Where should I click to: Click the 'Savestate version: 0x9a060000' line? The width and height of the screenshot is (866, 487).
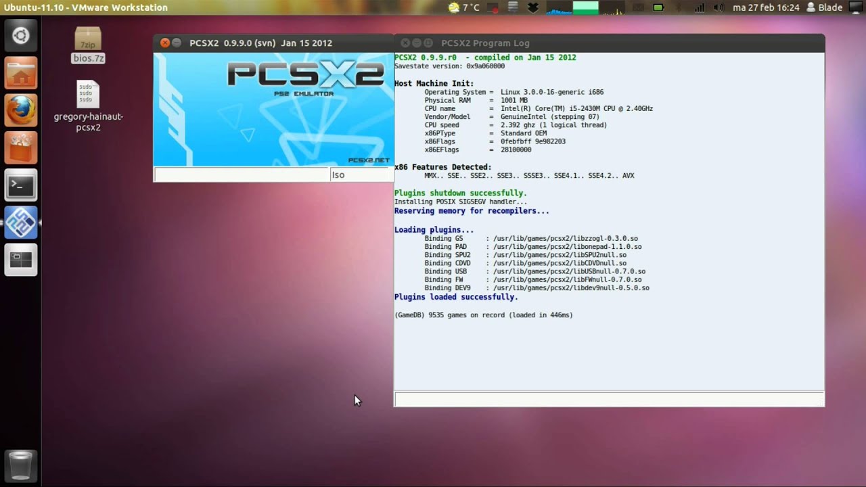pos(449,66)
